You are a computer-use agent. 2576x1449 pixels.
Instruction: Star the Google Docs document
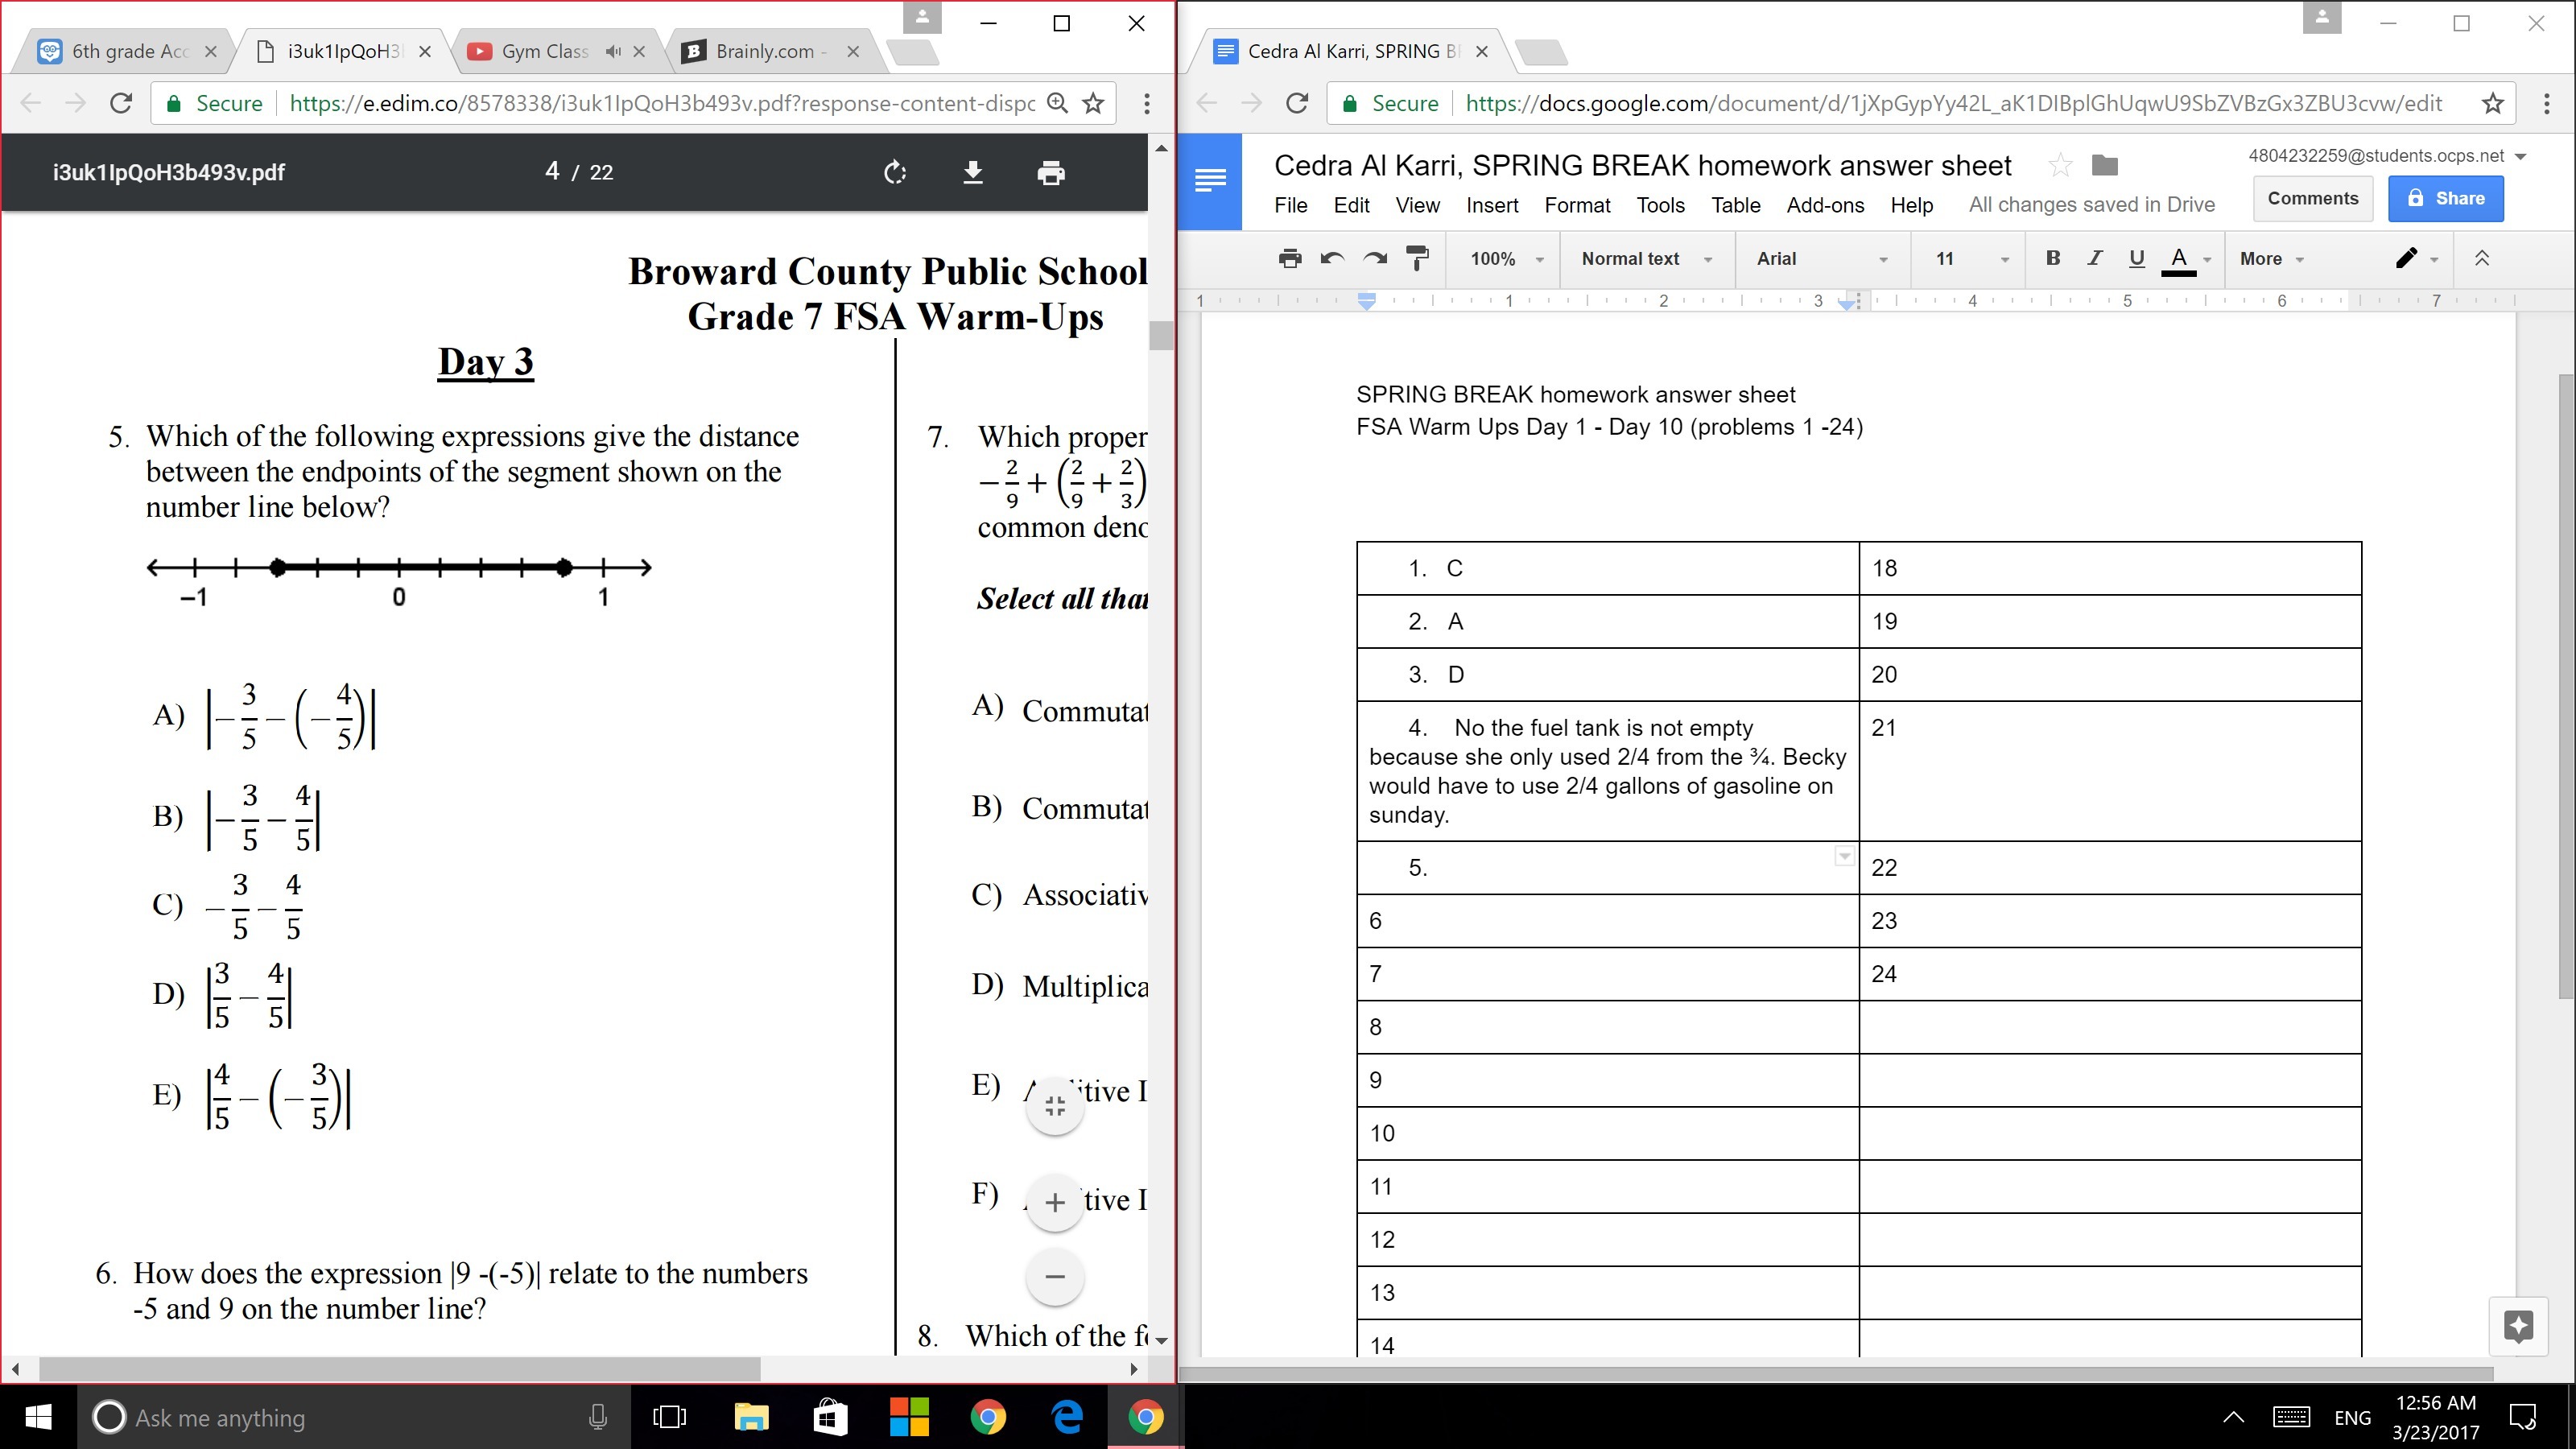click(2060, 165)
